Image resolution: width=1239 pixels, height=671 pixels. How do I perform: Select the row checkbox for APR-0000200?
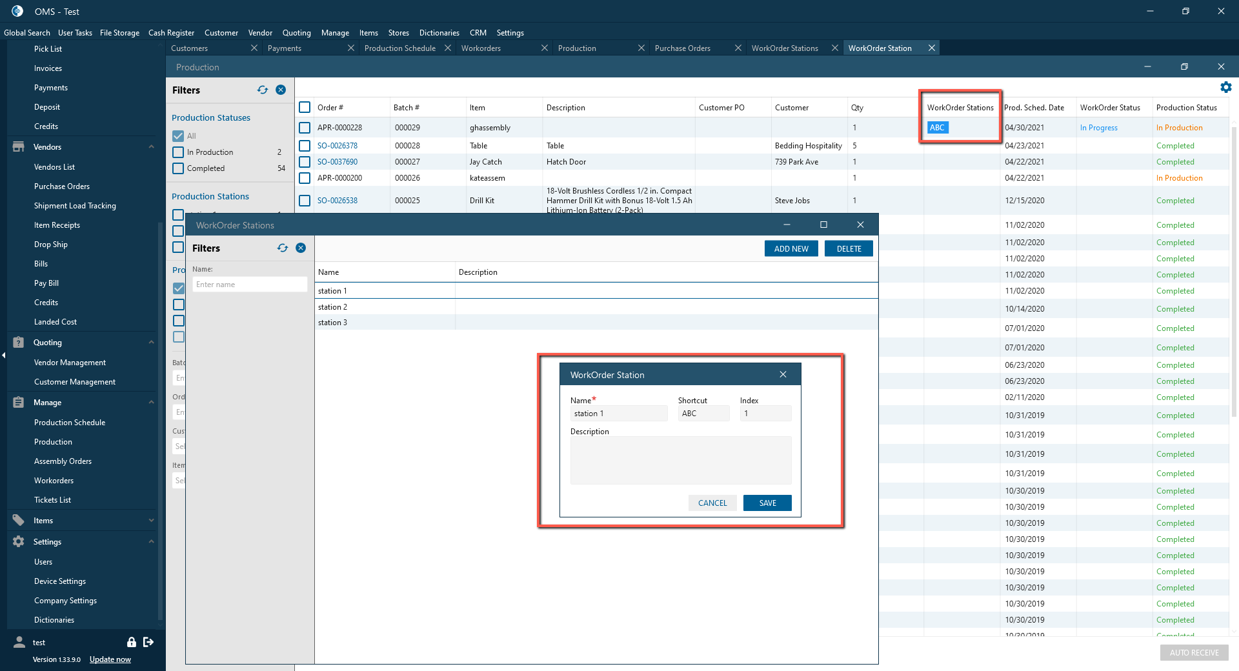(305, 178)
